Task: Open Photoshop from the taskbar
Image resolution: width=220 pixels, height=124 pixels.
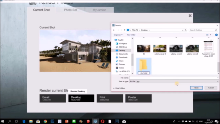Action: pos(52,121)
